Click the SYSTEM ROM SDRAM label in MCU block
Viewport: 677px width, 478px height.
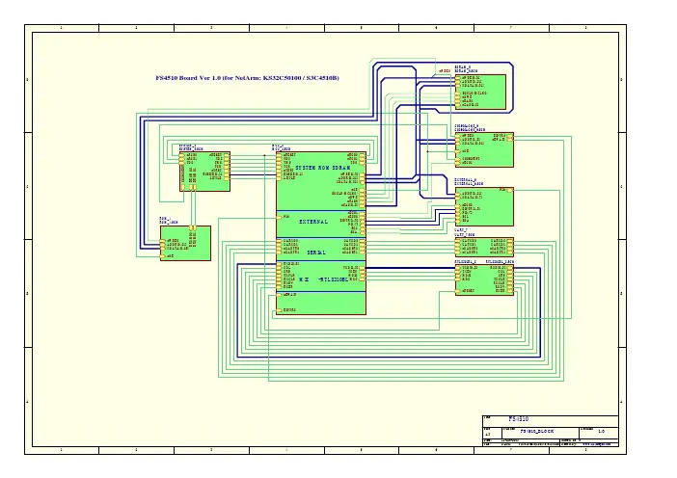pyautogui.click(x=323, y=168)
